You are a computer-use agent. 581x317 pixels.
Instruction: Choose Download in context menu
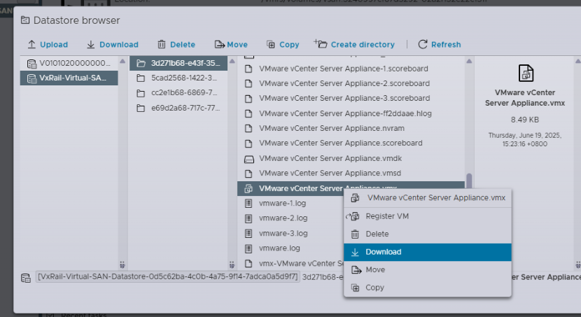tap(428, 252)
